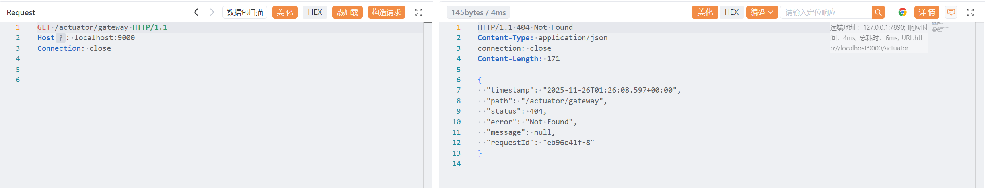Click the 热加载 hot reload button
992x188 pixels.
coord(347,12)
